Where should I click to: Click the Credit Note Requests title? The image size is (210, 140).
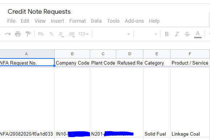(39, 12)
